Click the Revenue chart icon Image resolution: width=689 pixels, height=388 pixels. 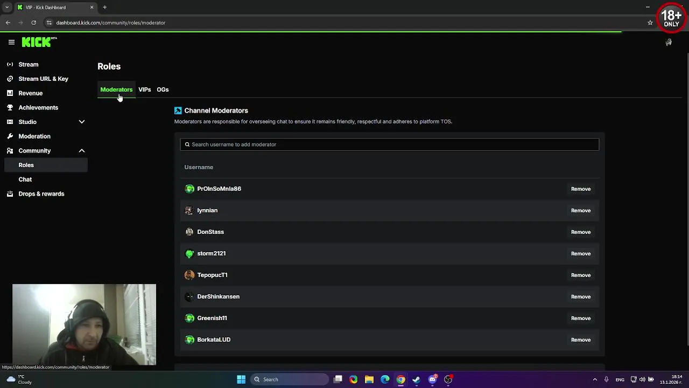point(10,93)
